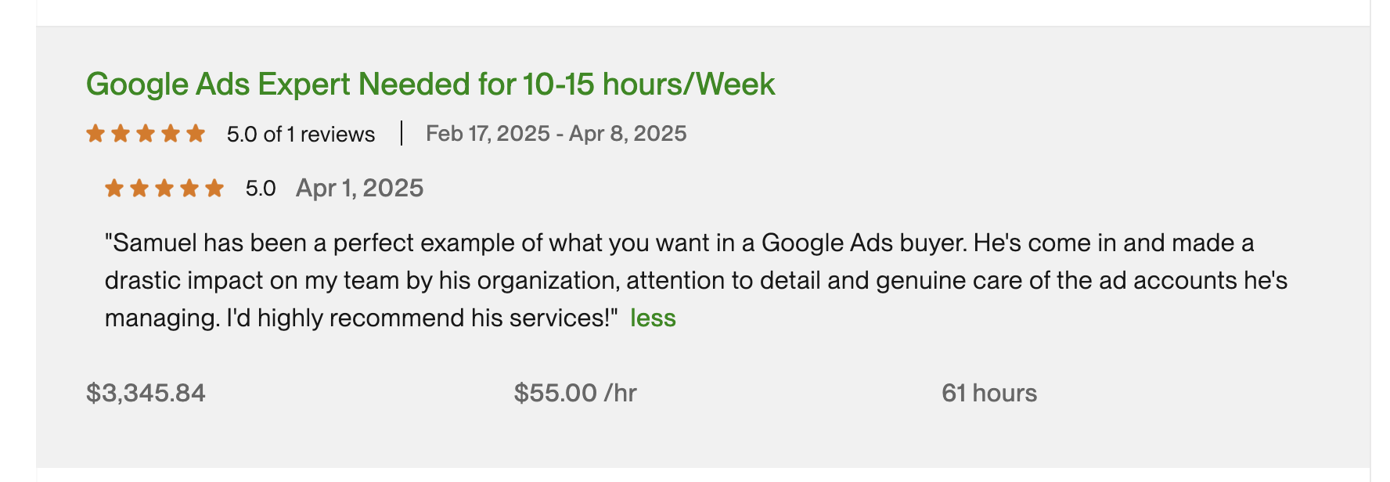Click the first star next to the Apr 1 review
Image resolution: width=1390 pixels, height=482 pixels.
(113, 187)
